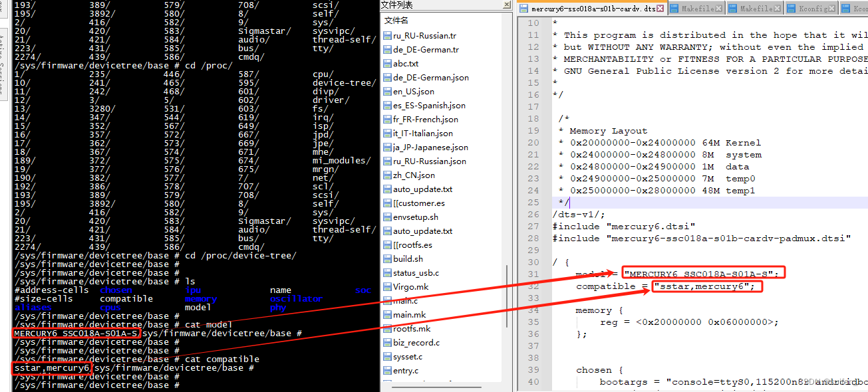This screenshot has width=868, height=392.
Task: Click the file icon beside status_usb.c
Action: [x=388, y=273]
